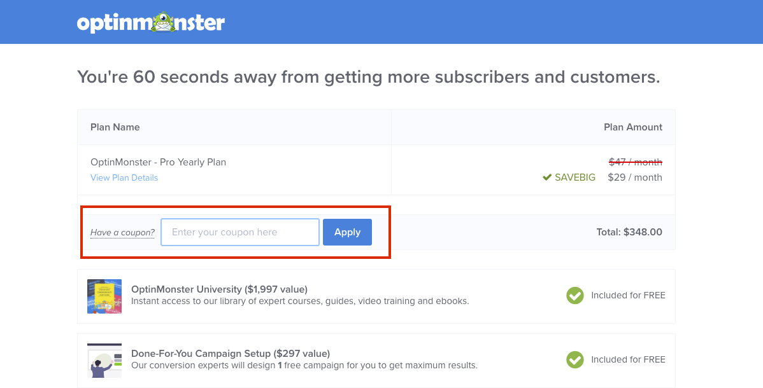Click the 'Have a coupon?' label

(x=123, y=232)
